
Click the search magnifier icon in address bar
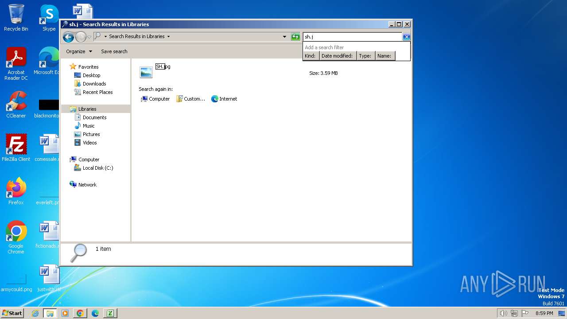click(97, 36)
